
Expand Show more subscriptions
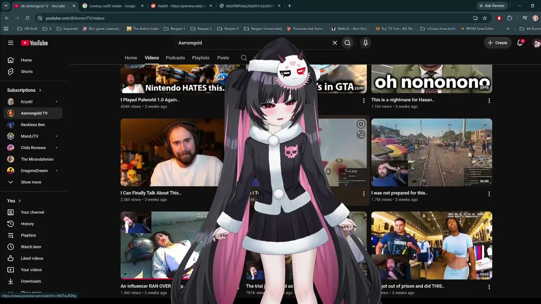tap(33, 182)
